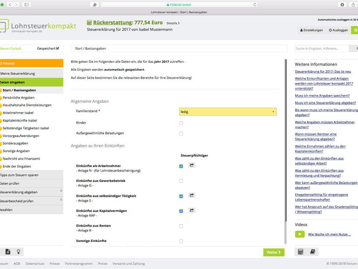Click the lock icon on Steuererklärung abgeben
Viewport: 358px width, 269px height.
pyautogui.click(x=61, y=190)
